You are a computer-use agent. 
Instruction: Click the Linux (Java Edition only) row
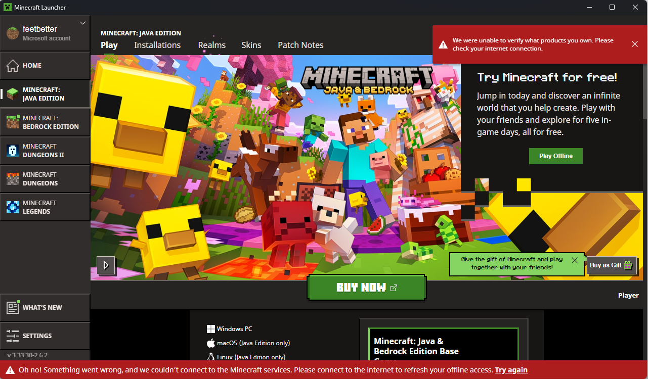[246, 357]
